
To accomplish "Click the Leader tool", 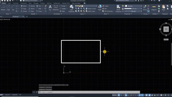I will [63, 9].
